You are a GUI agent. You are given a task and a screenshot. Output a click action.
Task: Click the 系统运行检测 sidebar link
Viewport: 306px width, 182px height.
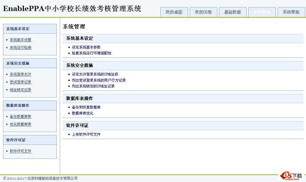[x=21, y=48]
